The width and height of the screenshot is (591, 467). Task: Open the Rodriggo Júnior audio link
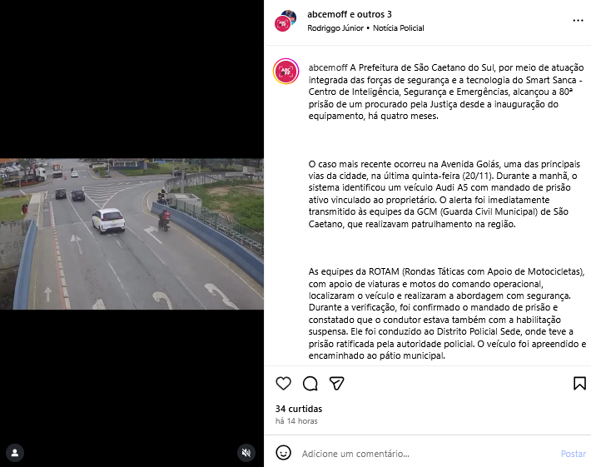point(335,28)
